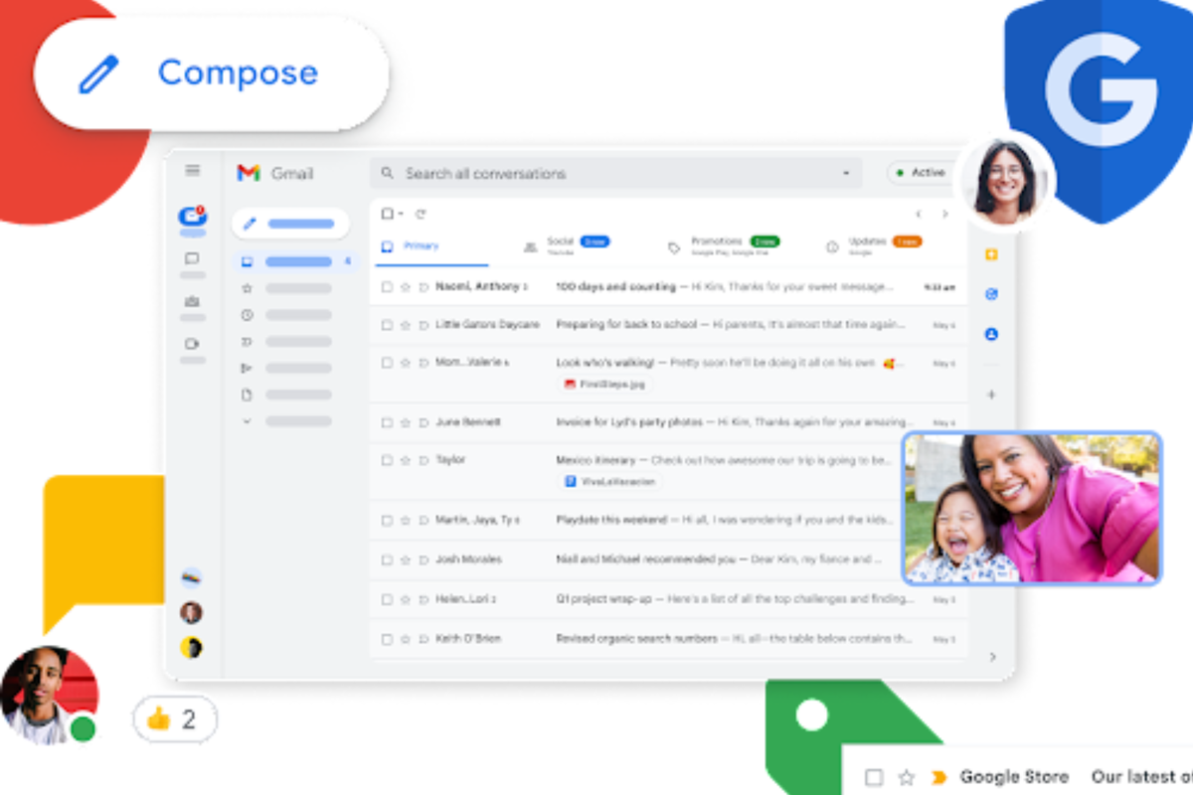Expand the More labels chevron in sidebar
The image size is (1193, 795).
click(x=247, y=420)
